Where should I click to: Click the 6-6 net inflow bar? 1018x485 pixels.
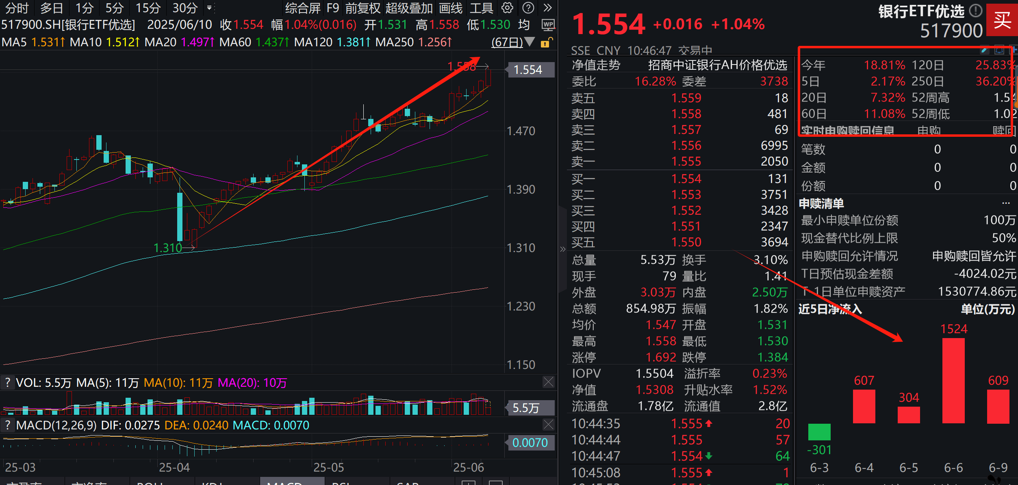[953, 380]
